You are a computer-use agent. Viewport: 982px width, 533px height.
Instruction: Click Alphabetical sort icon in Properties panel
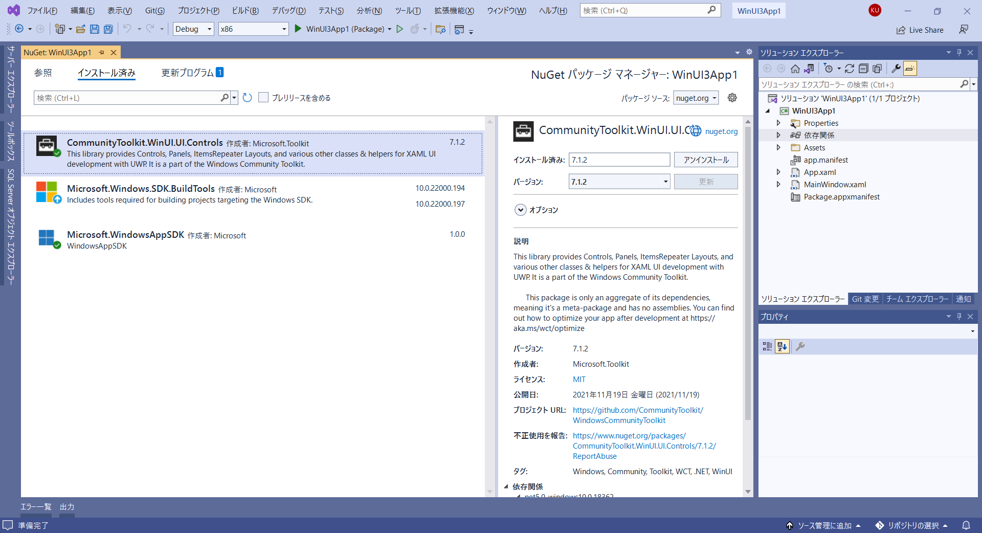pos(782,347)
